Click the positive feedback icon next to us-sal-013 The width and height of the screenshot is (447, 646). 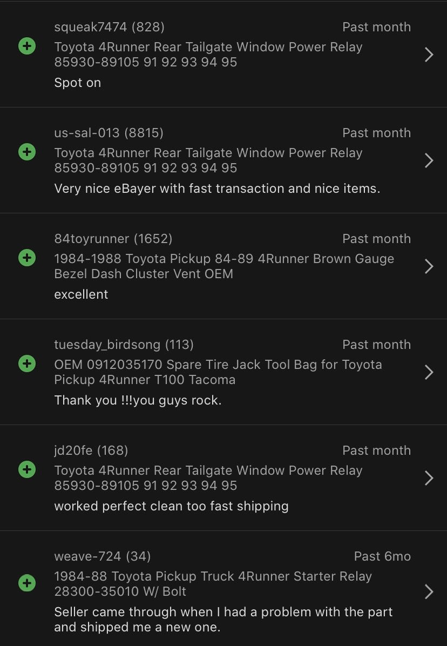click(x=26, y=152)
